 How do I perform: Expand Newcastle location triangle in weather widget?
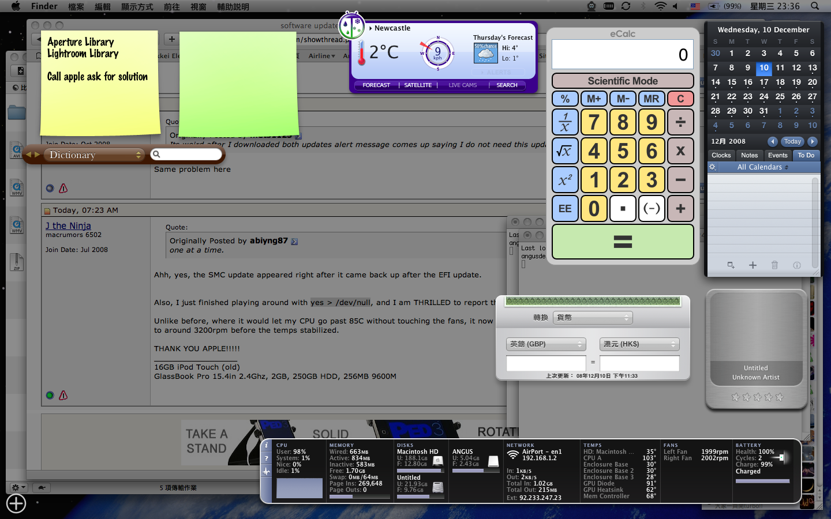[370, 28]
